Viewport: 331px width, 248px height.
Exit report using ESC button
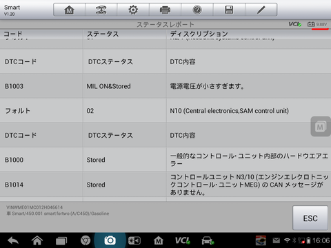click(x=310, y=218)
